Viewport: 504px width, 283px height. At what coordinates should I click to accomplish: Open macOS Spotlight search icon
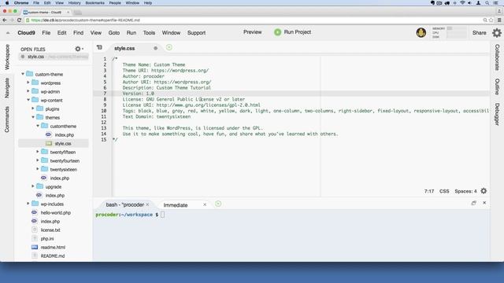pyautogui.click(x=487, y=3)
